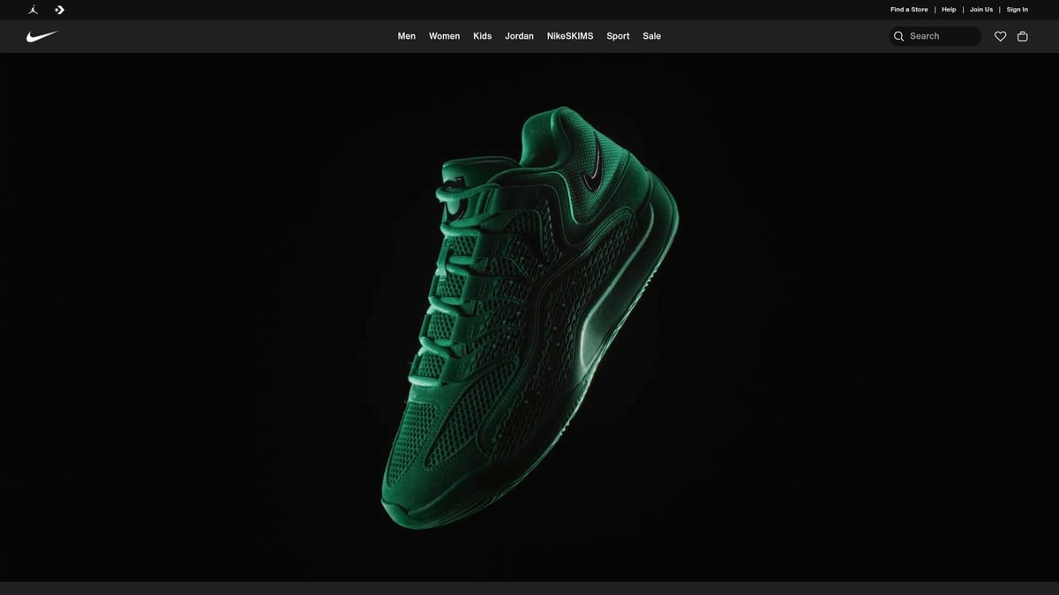Click the black swoosh on the green shoe
This screenshot has height=595, width=1059.
pos(597,163)
